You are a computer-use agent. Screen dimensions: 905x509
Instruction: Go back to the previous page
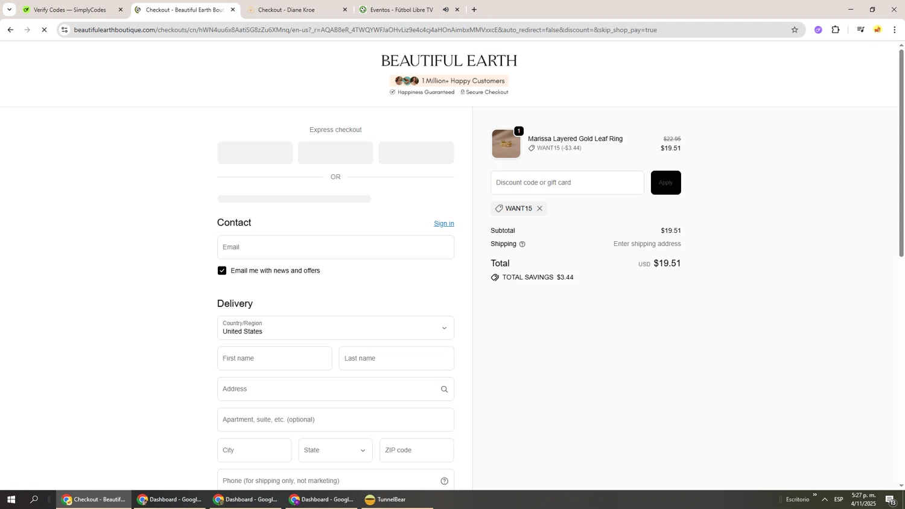point(10,30)
